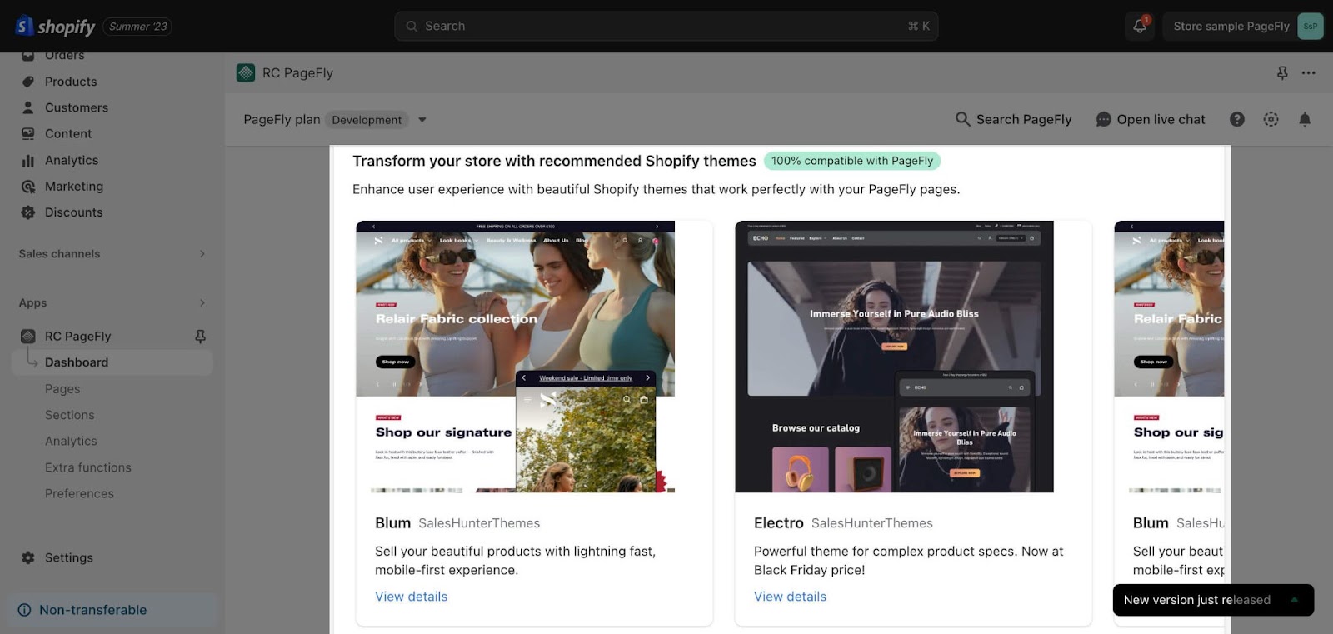Open Content in the sidebar
This screenshot has height=634, width=1333.
tap(68, 133)
